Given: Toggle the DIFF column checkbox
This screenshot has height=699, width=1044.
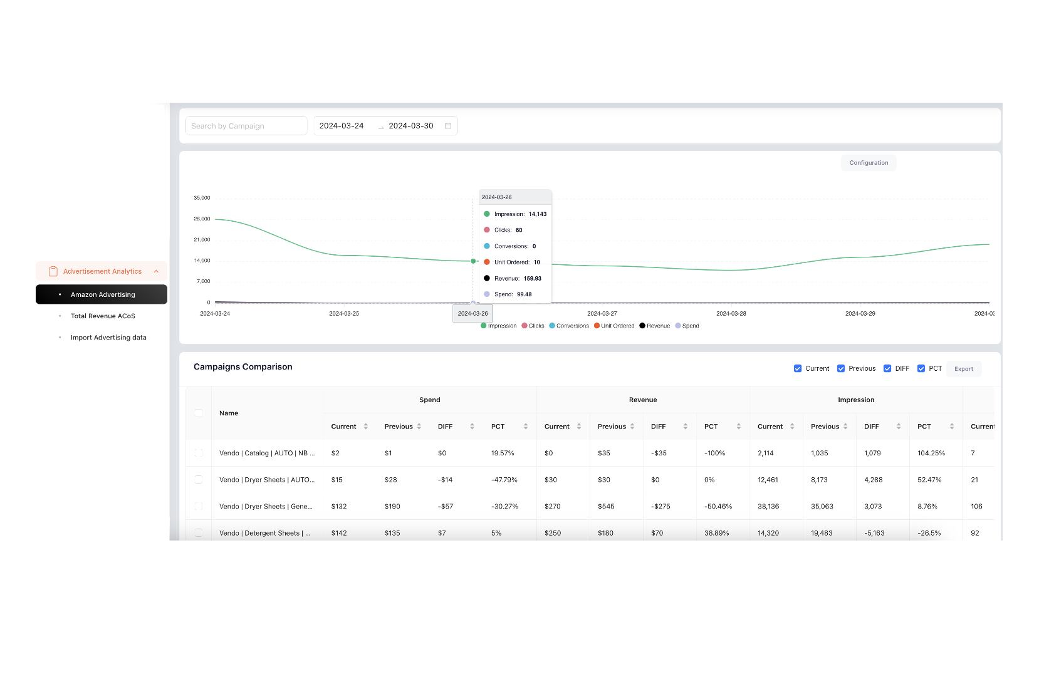Looking at the screenshot, I should [887, 369].
